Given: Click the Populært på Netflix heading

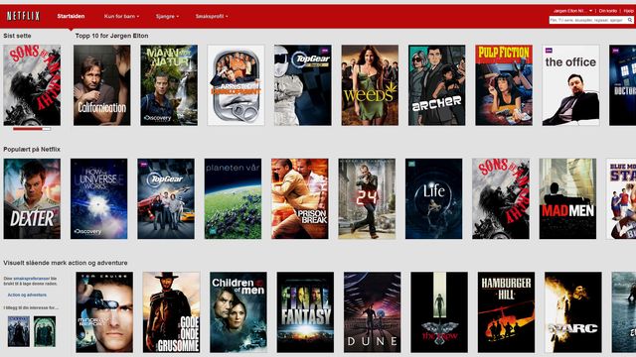Looking at the screenshot, I should [x=32, y=150].
